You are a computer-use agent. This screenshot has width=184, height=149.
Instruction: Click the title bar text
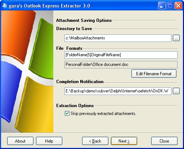[x=49, y=6]
